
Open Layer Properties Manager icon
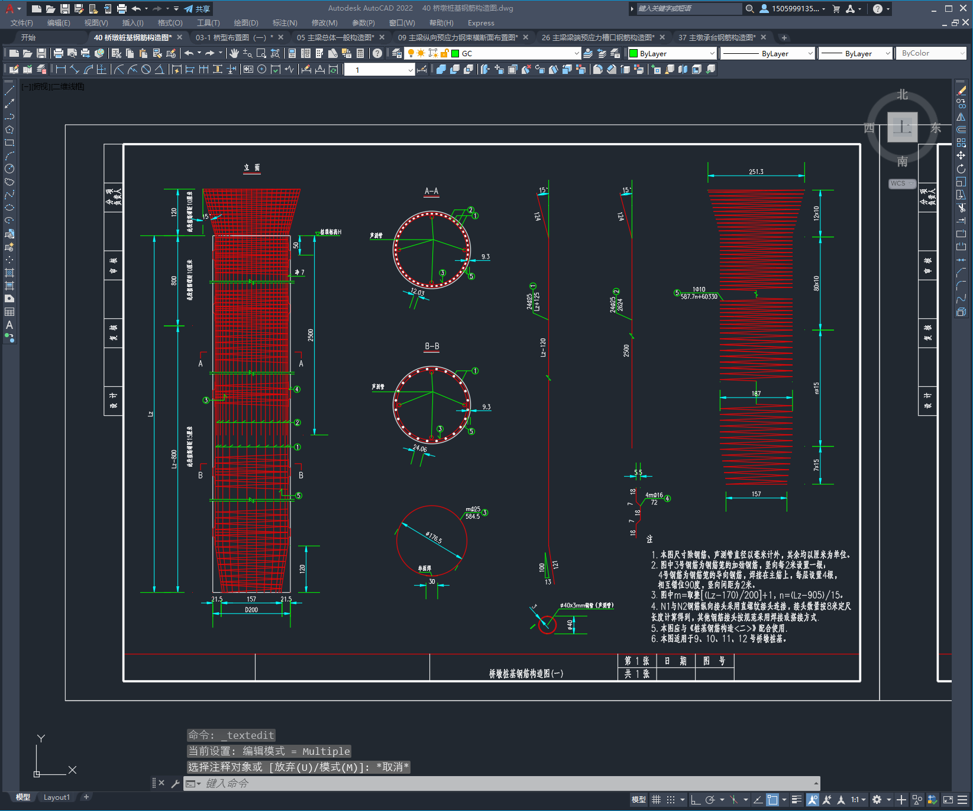[x=397, y=53]
